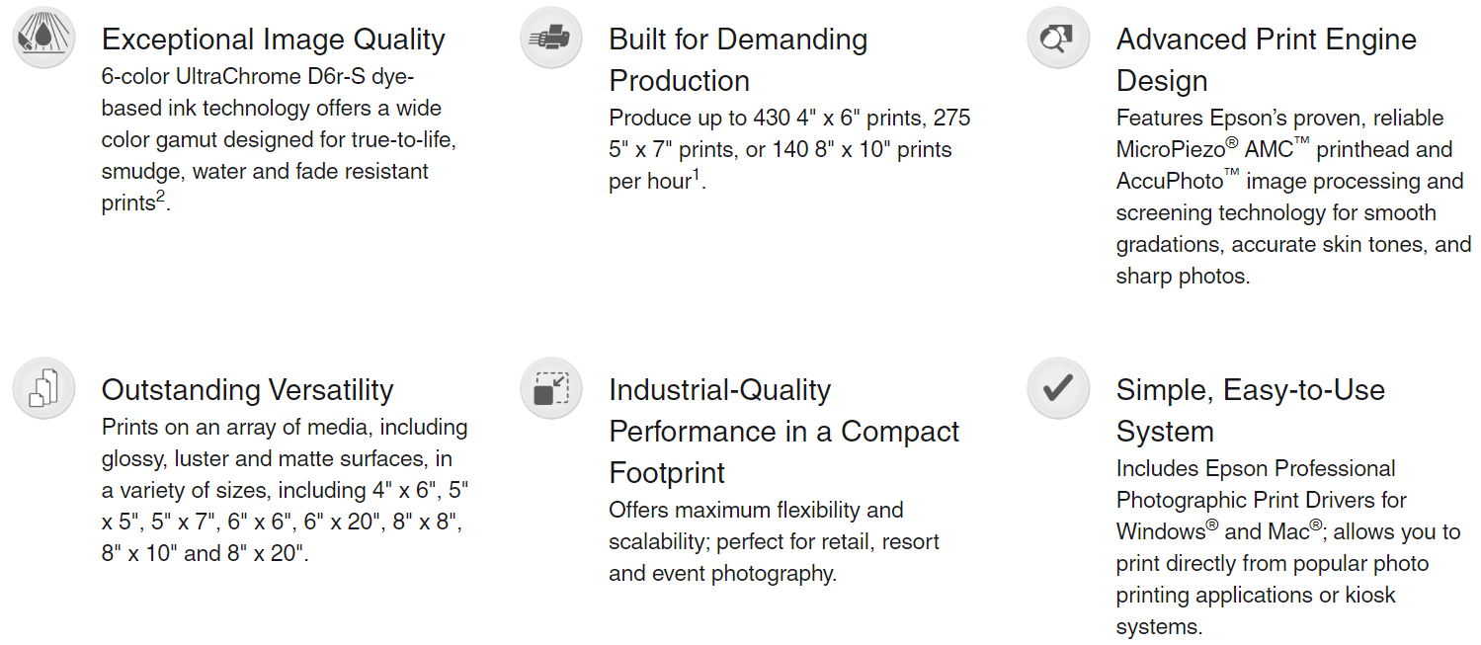Image resolution: width=1481 pixels, height=645 pixels.
Task: Click the compact footprint shrink icon
Action: (x=551, y=387)
